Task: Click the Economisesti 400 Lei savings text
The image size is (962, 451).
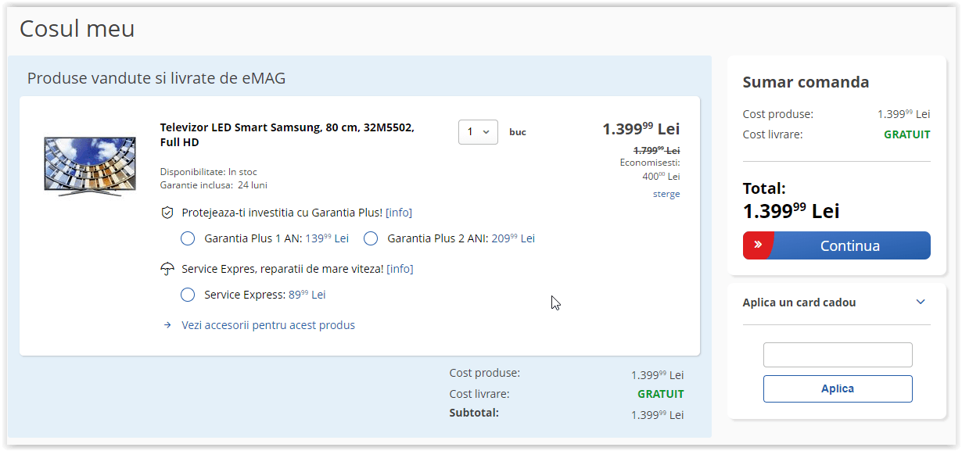Action: (650, 170)
